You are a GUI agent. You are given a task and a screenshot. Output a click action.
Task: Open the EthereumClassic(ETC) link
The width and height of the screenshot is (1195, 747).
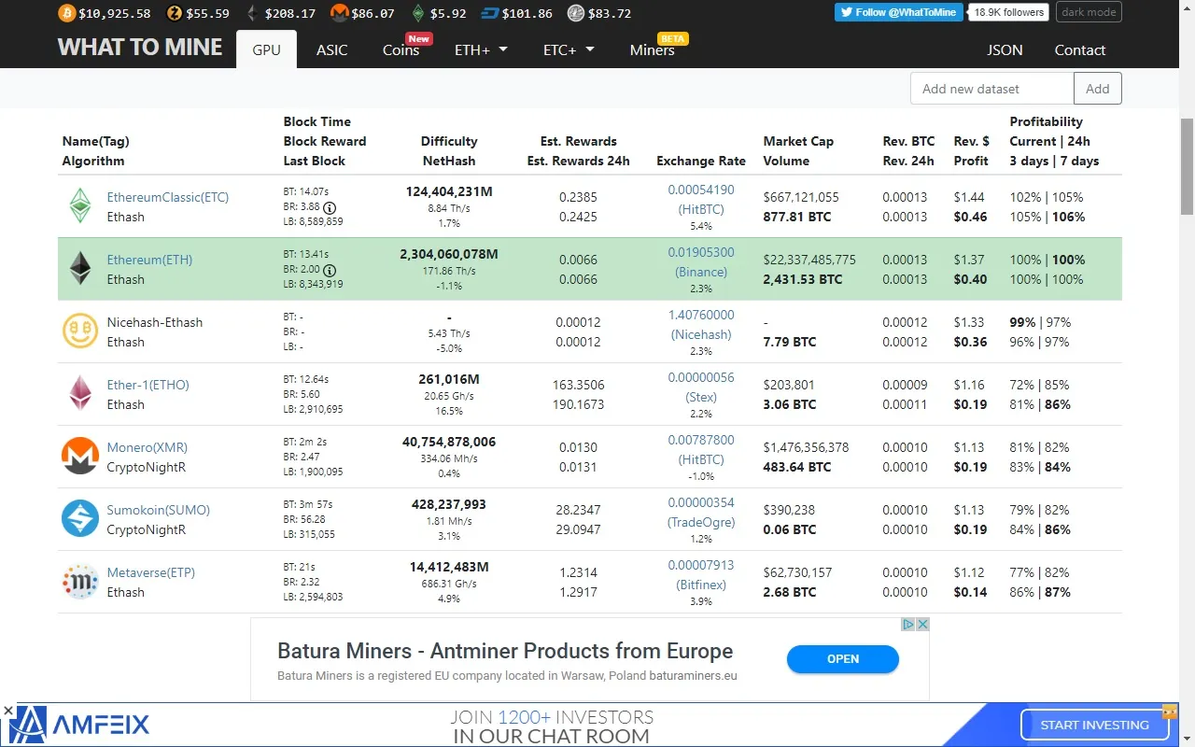168,197
